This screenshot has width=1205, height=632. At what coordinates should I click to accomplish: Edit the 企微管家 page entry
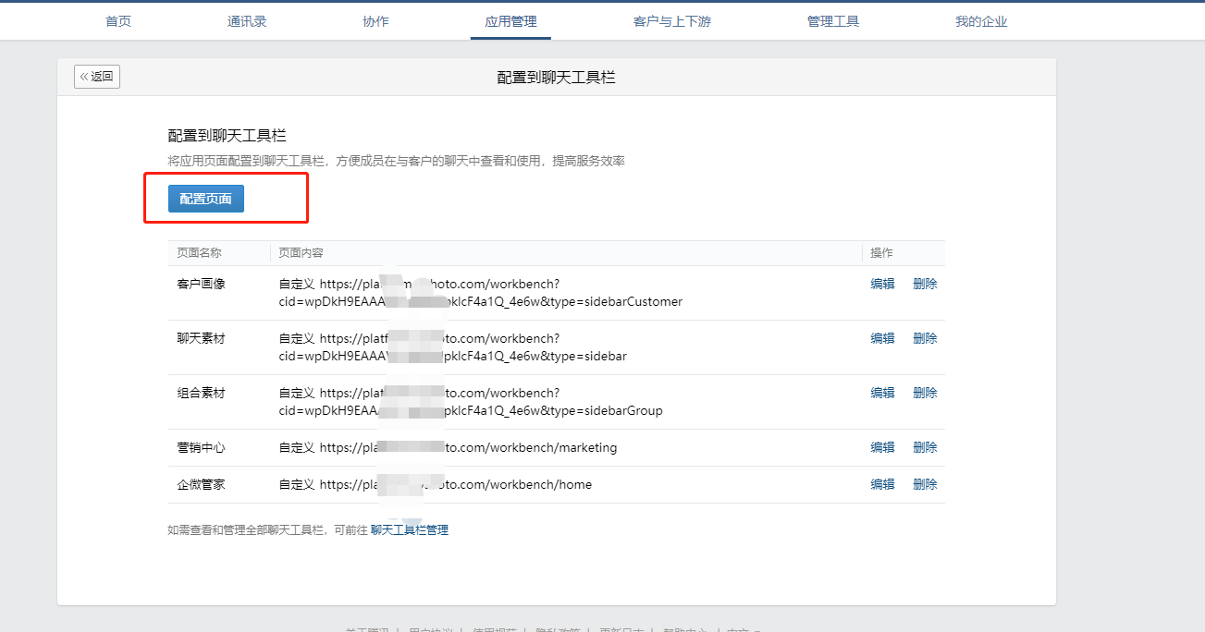(x=882, y=484)
